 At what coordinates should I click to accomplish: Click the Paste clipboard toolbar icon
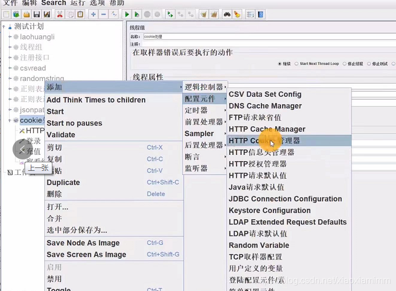80,14
